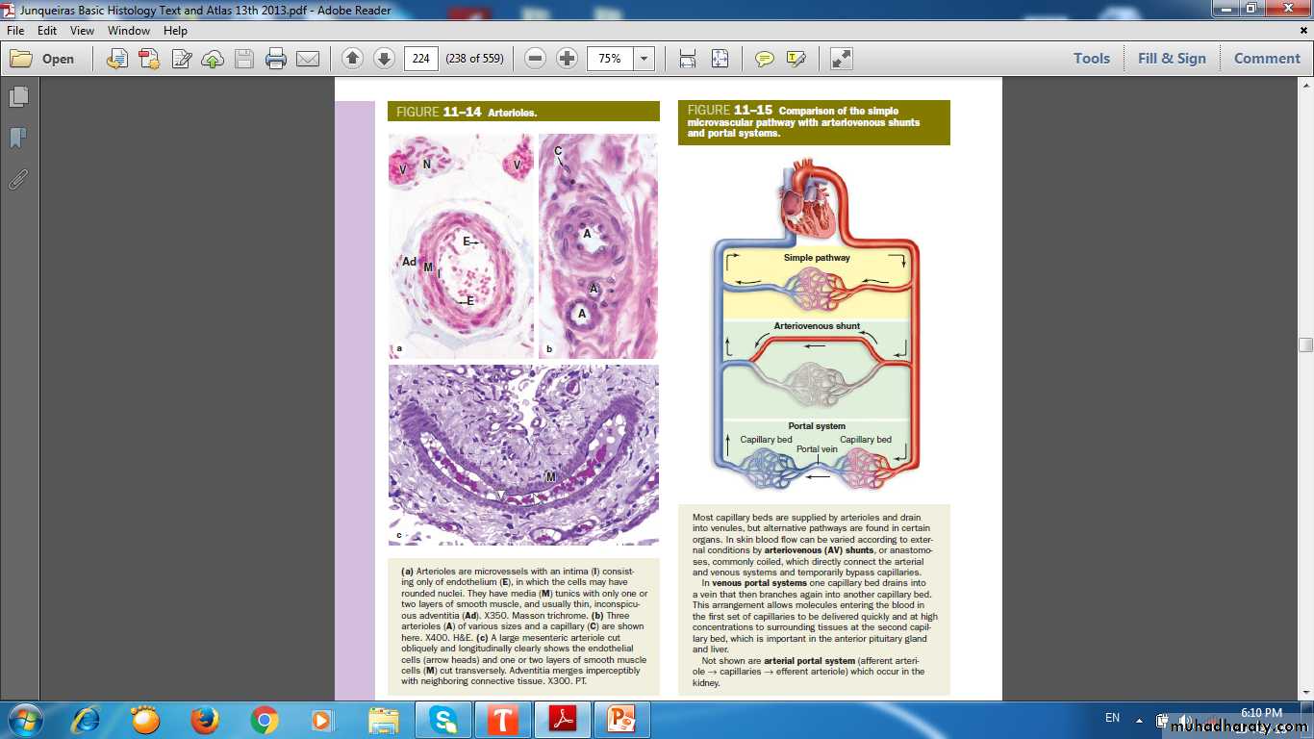
Task: Add a sticky note comment
Action: coord(765,59)
